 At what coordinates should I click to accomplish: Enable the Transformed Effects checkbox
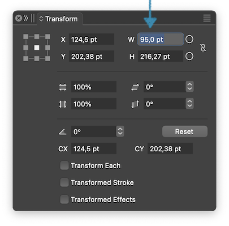pyautogui.click(x=64, y=199)
